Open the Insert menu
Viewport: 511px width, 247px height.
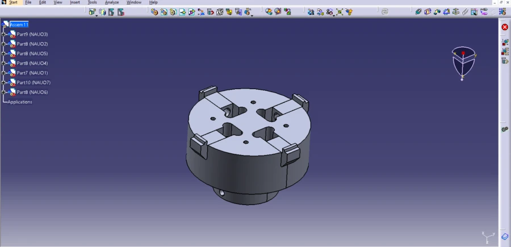pos(75,2)
